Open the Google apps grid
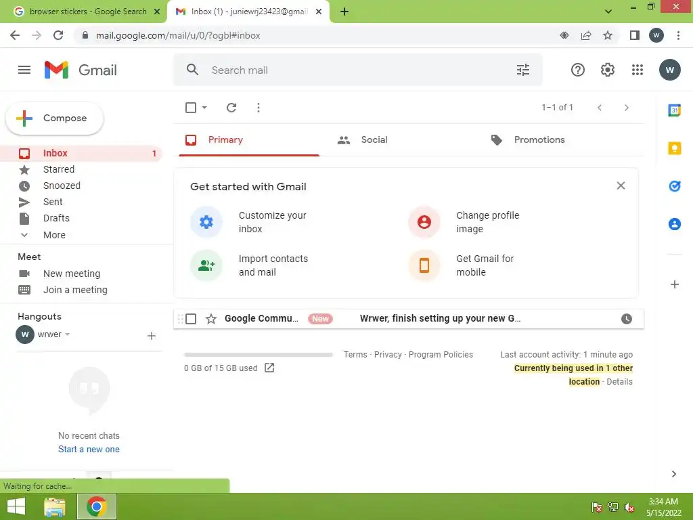Screen dimensions: 693x520 [638, 70]
